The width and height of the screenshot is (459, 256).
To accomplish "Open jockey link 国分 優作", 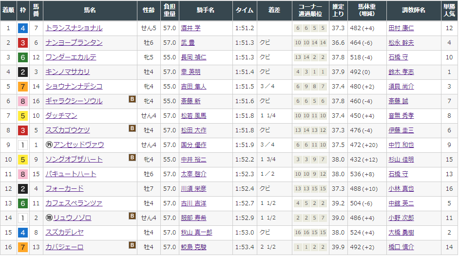I will click(193, 145).
